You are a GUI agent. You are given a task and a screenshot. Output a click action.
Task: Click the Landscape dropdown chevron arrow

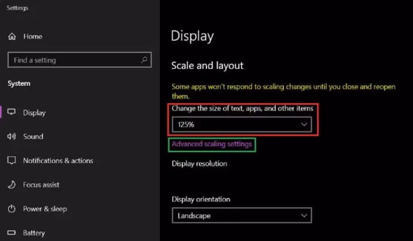(304, 215)
